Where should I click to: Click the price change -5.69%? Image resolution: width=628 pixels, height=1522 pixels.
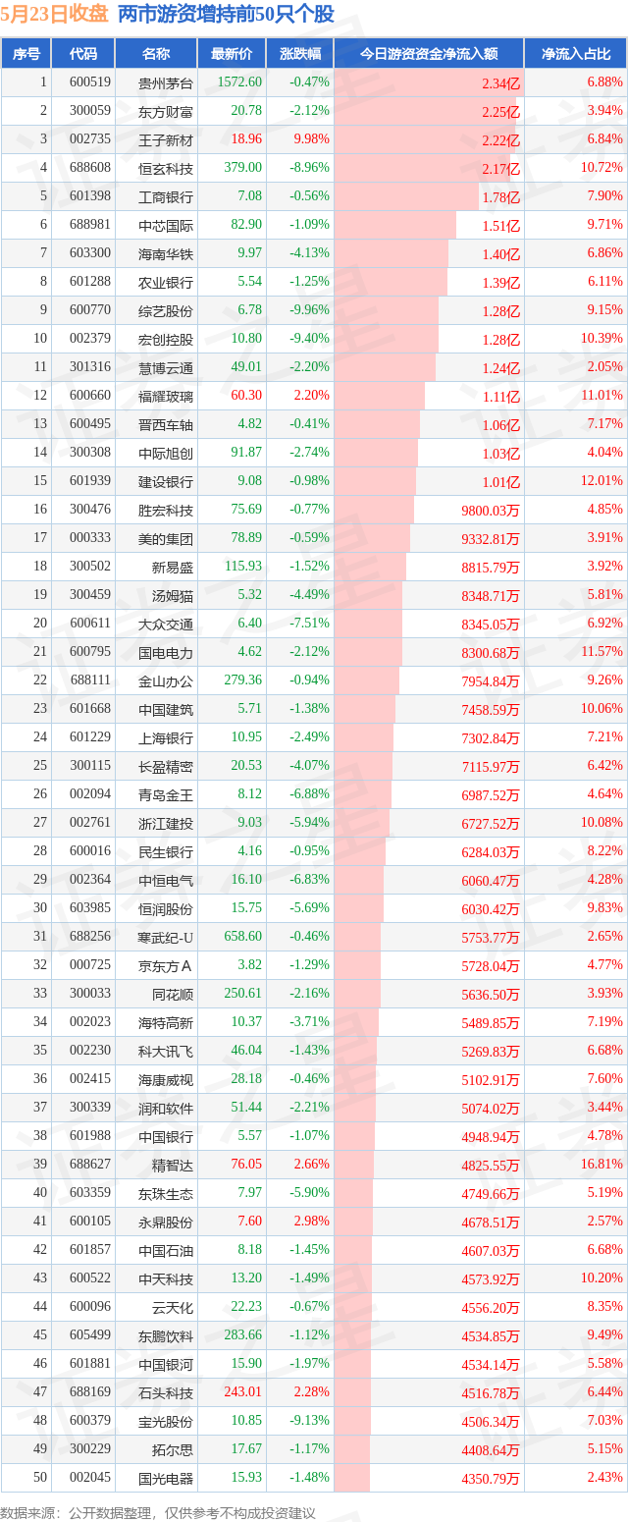(x=309, y=908)
